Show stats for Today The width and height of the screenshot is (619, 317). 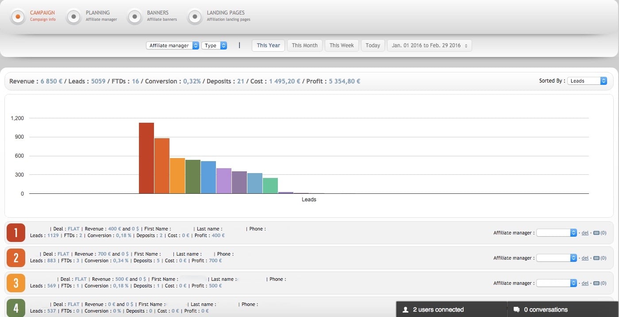(373, 45)
